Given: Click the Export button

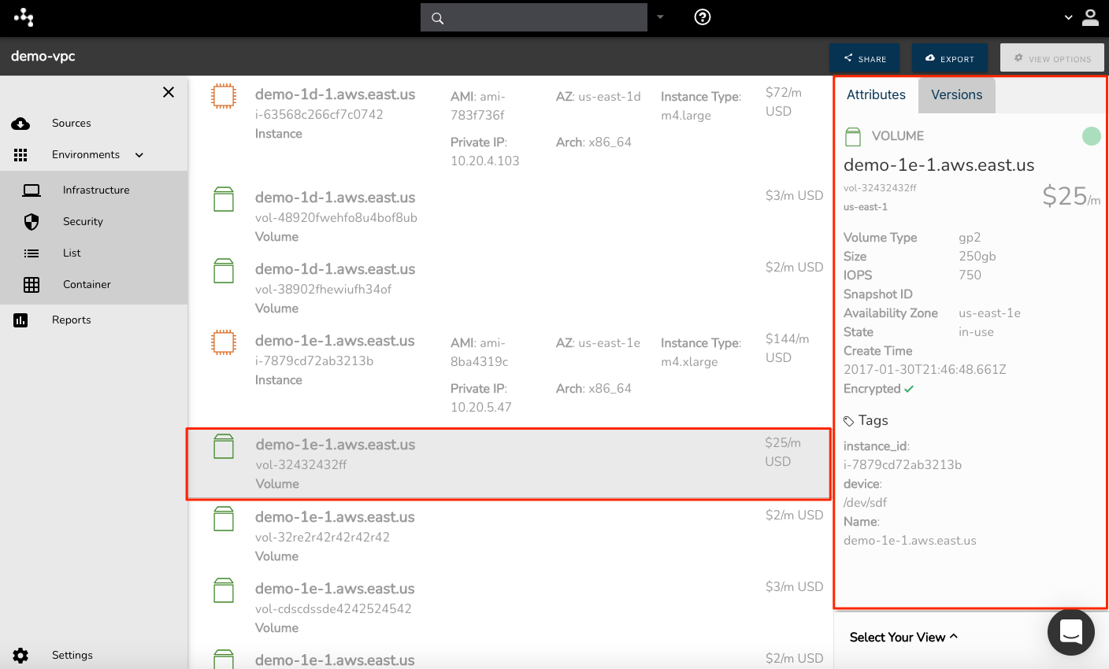Looking at the screenshot, I should (949, 58).
